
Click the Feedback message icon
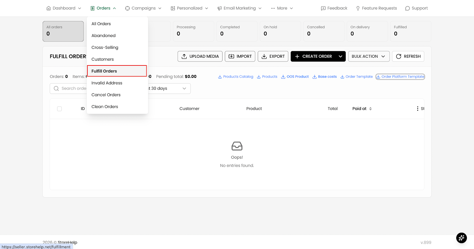click(323, 8)
